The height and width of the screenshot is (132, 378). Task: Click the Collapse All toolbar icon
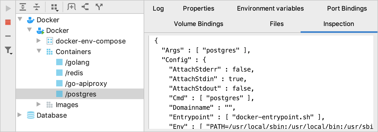tap(36, 7)
